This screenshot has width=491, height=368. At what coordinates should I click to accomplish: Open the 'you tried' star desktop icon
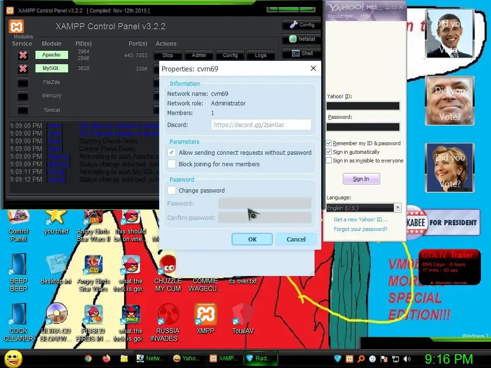click(56, 223)
